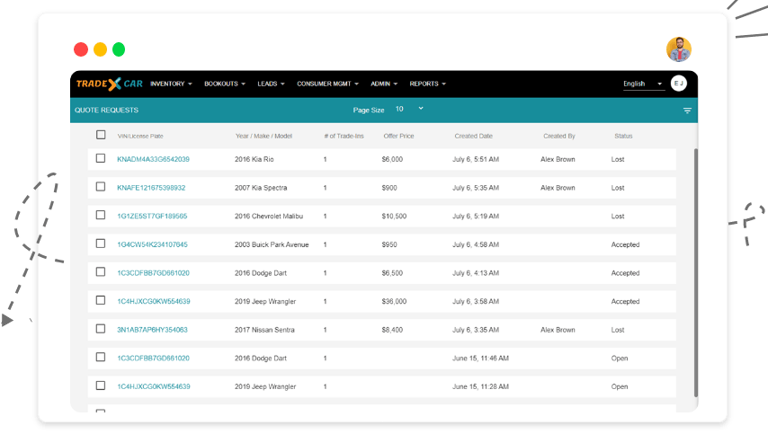Open the Page Size dropdown
This screenshot has height=434, width=768.
point(409,110)
